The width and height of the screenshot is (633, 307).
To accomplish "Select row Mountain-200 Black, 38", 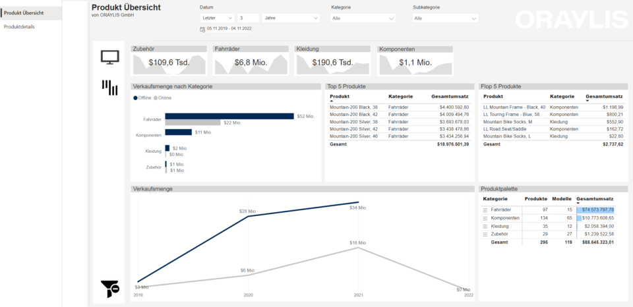I will coord(400,107).
